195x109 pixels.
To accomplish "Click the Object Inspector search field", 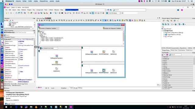I will coord(19,35).
